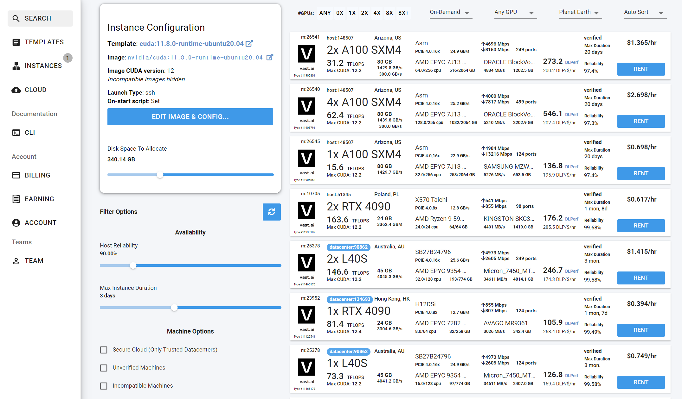Enable Secure Cloud trusted datacenters checkbox
This screenshot has height=399, width=682.
(x=104, y=350)
